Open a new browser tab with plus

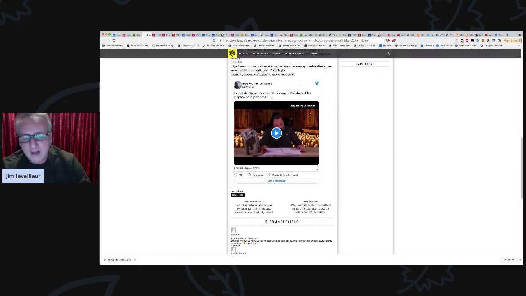(507, 35)
